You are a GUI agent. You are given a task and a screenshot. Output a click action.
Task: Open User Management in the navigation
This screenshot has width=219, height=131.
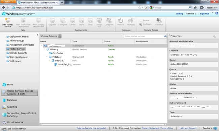point(17,57)
